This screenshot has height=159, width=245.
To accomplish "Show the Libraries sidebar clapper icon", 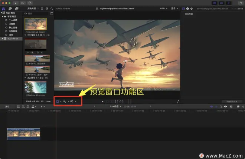I will tap(3, 9).
